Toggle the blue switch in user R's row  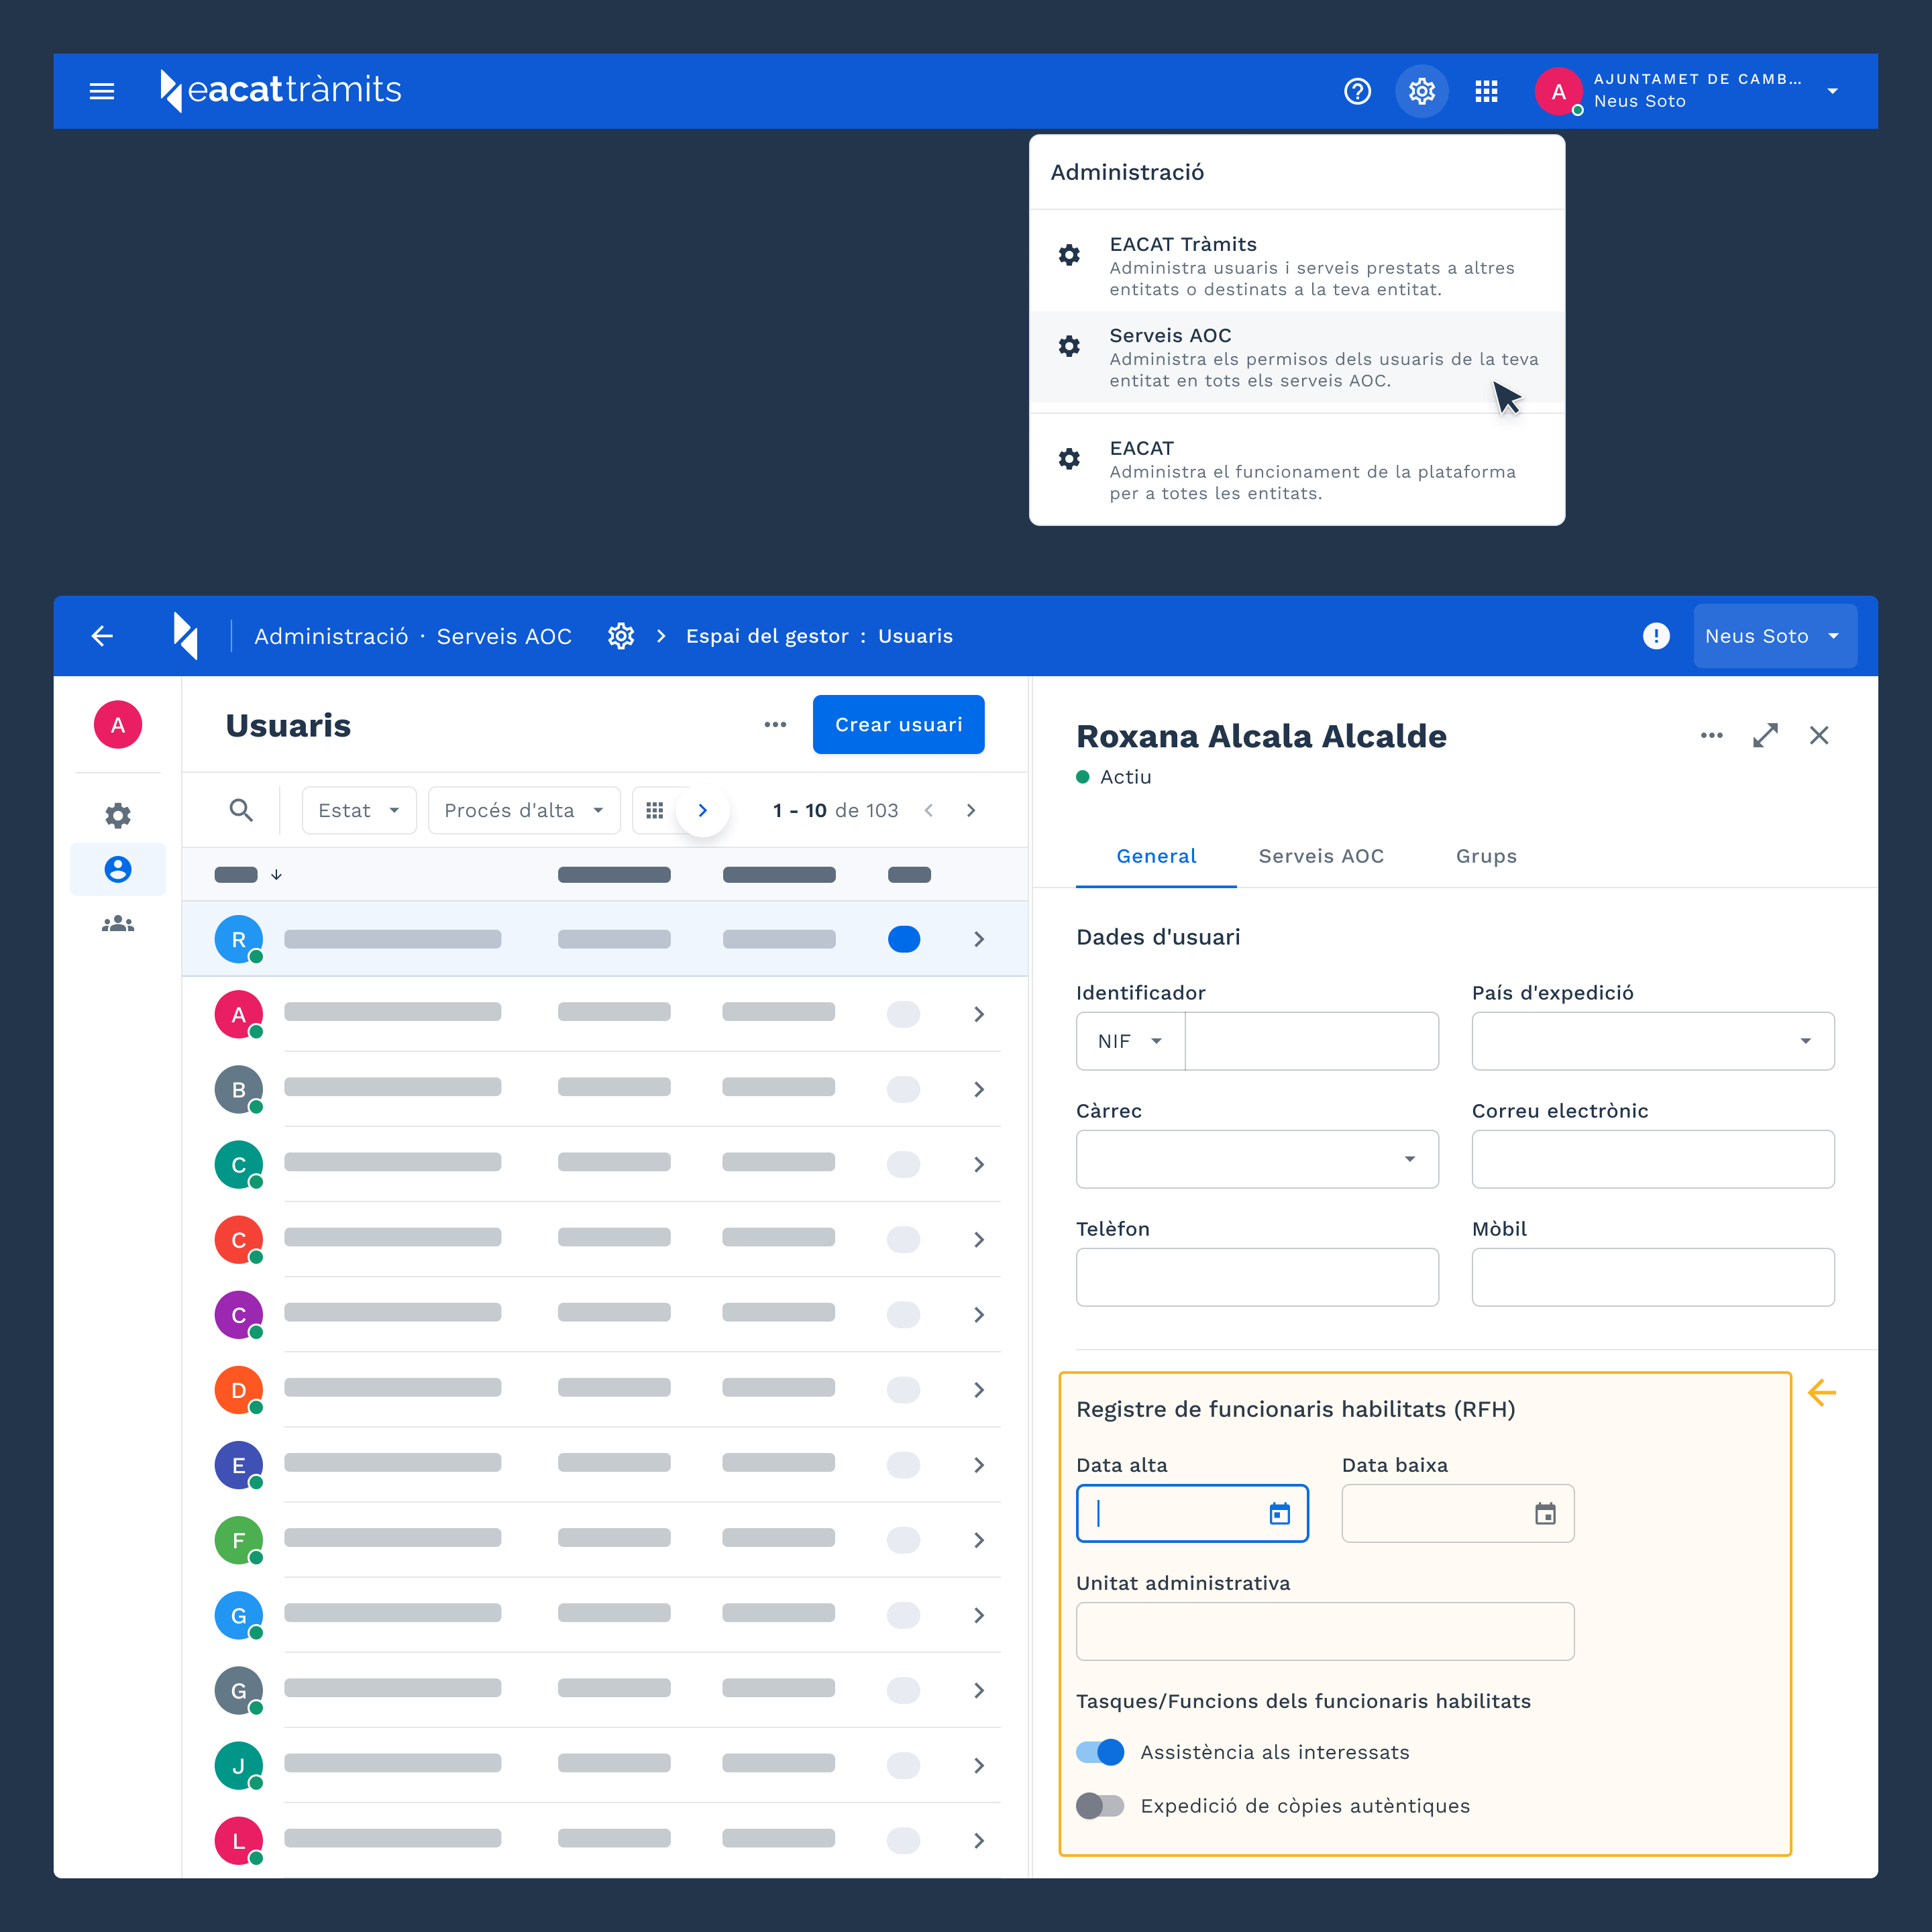[904, 939]
